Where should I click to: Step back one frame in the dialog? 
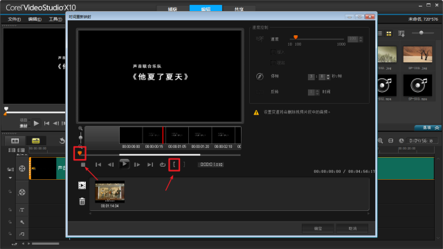point(111,165)
